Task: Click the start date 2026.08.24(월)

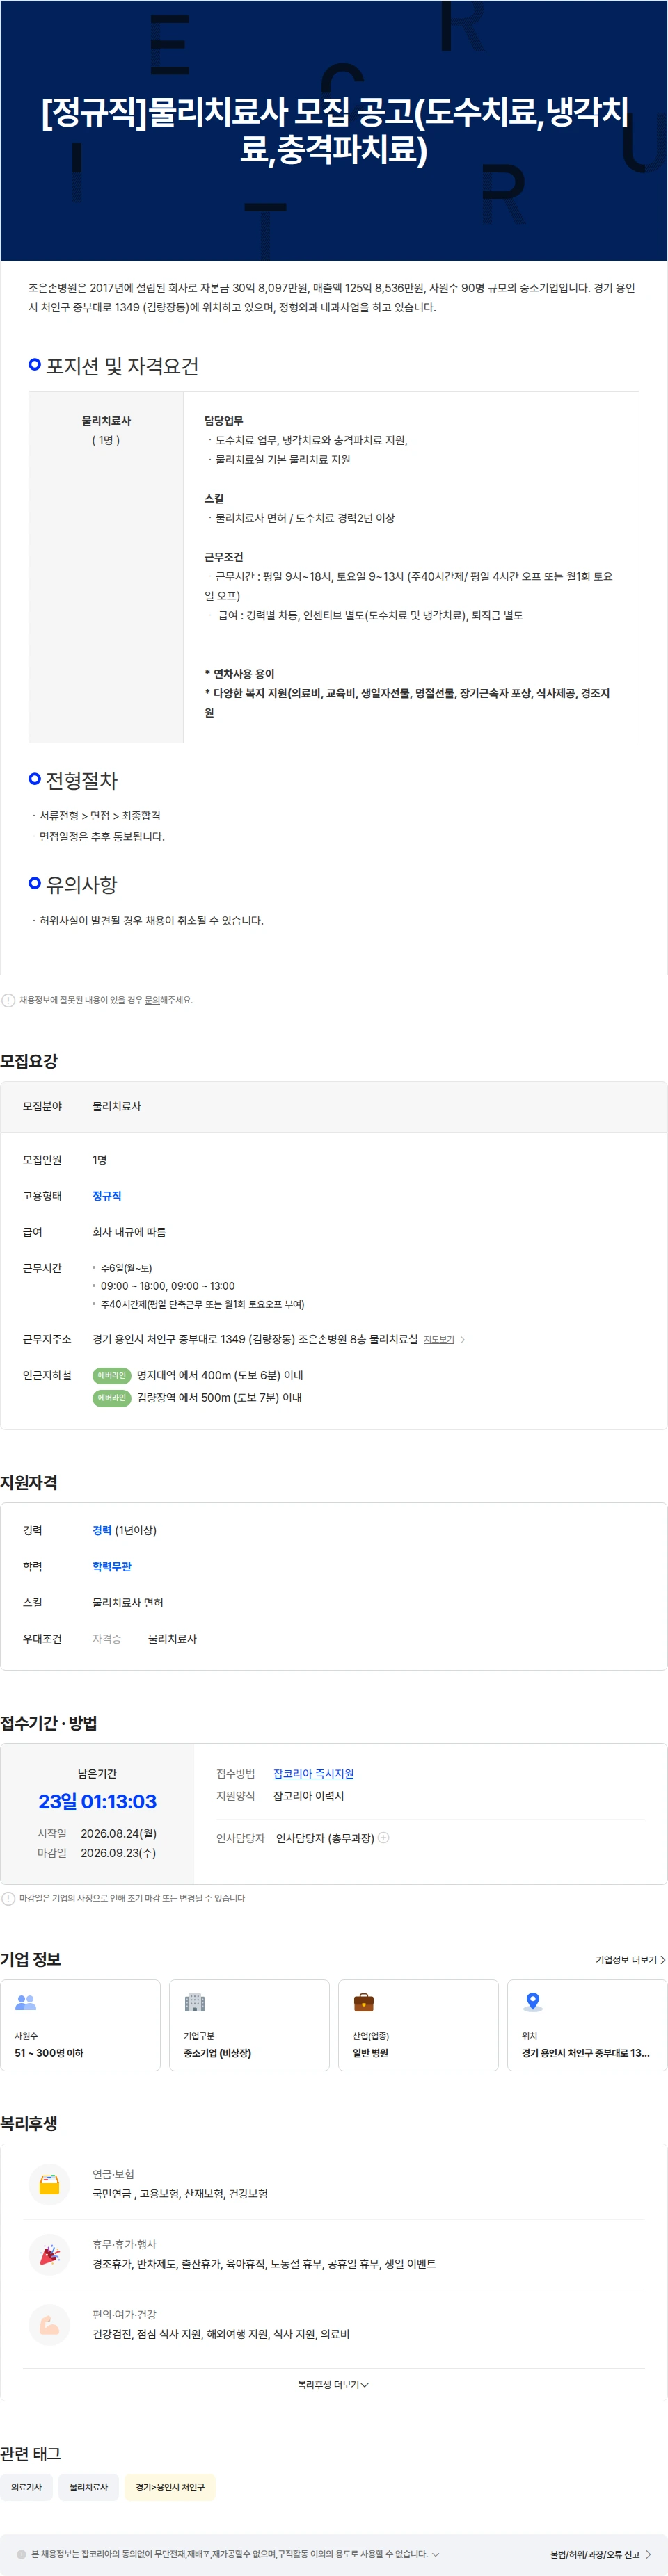Action: [118, 1834]
